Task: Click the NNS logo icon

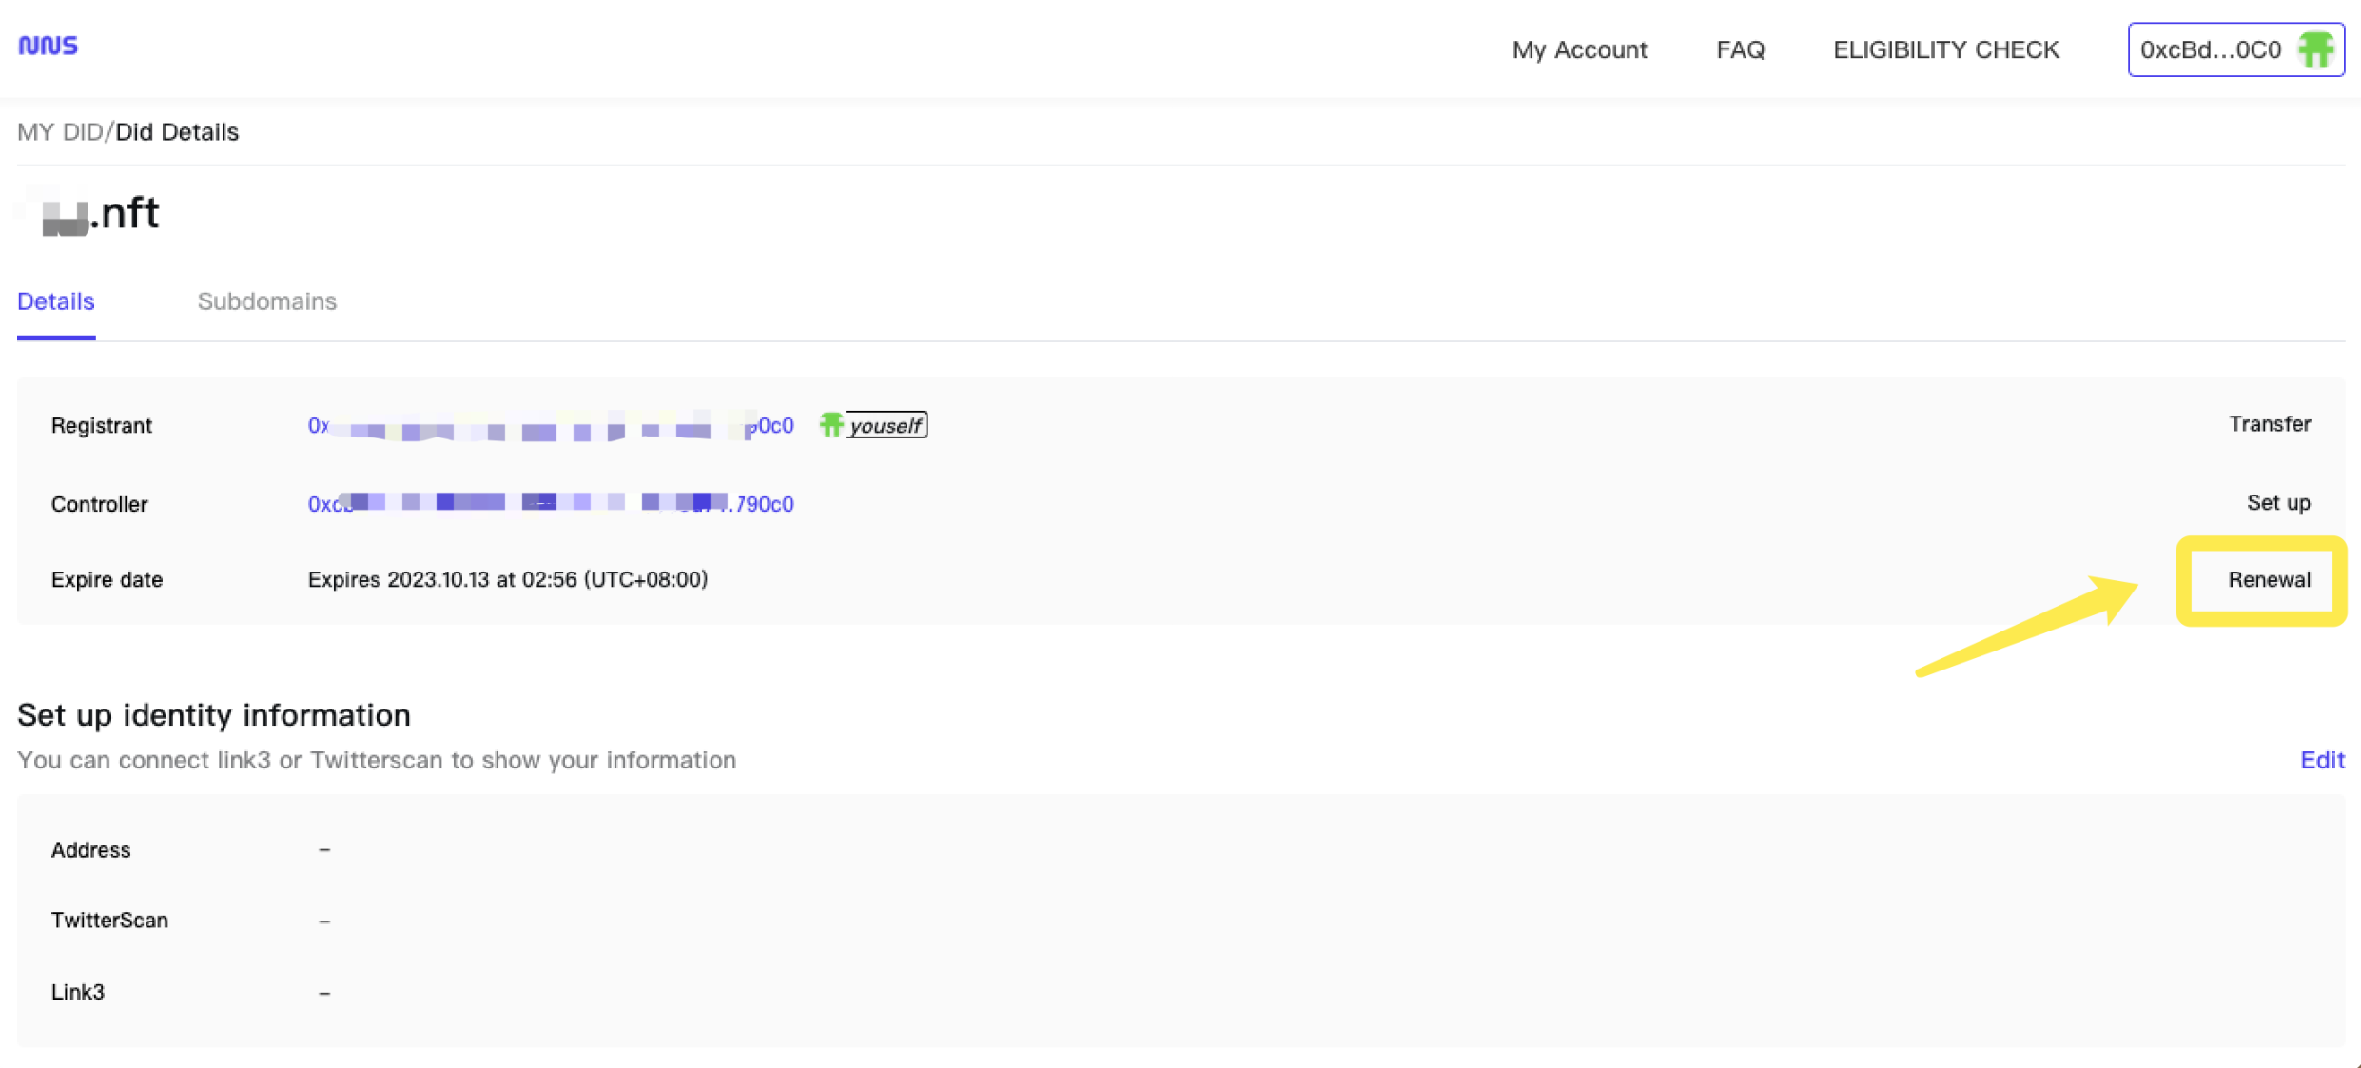Action: 48,45
